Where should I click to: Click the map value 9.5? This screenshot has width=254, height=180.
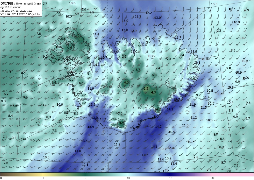point(92,12)
